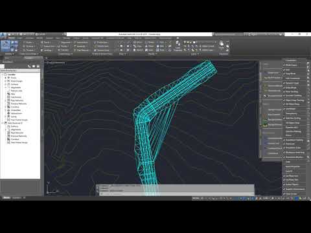Open the Corridor creation tool
Viewport: 311px width, 233px height.
63,50
